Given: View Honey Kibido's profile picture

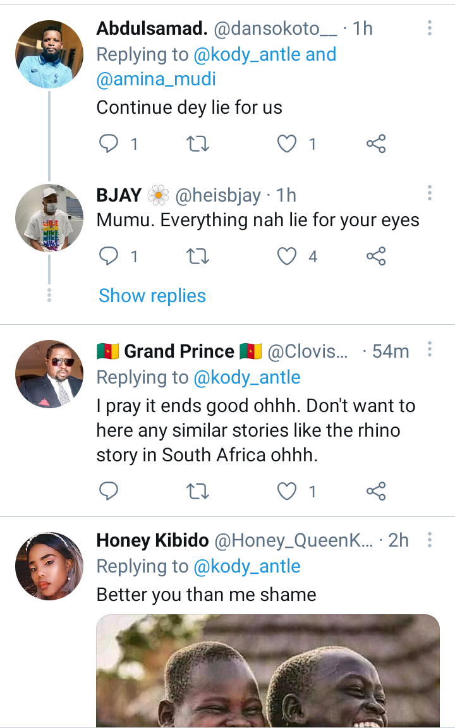Looking at the screenshot, I should [49, 566].
